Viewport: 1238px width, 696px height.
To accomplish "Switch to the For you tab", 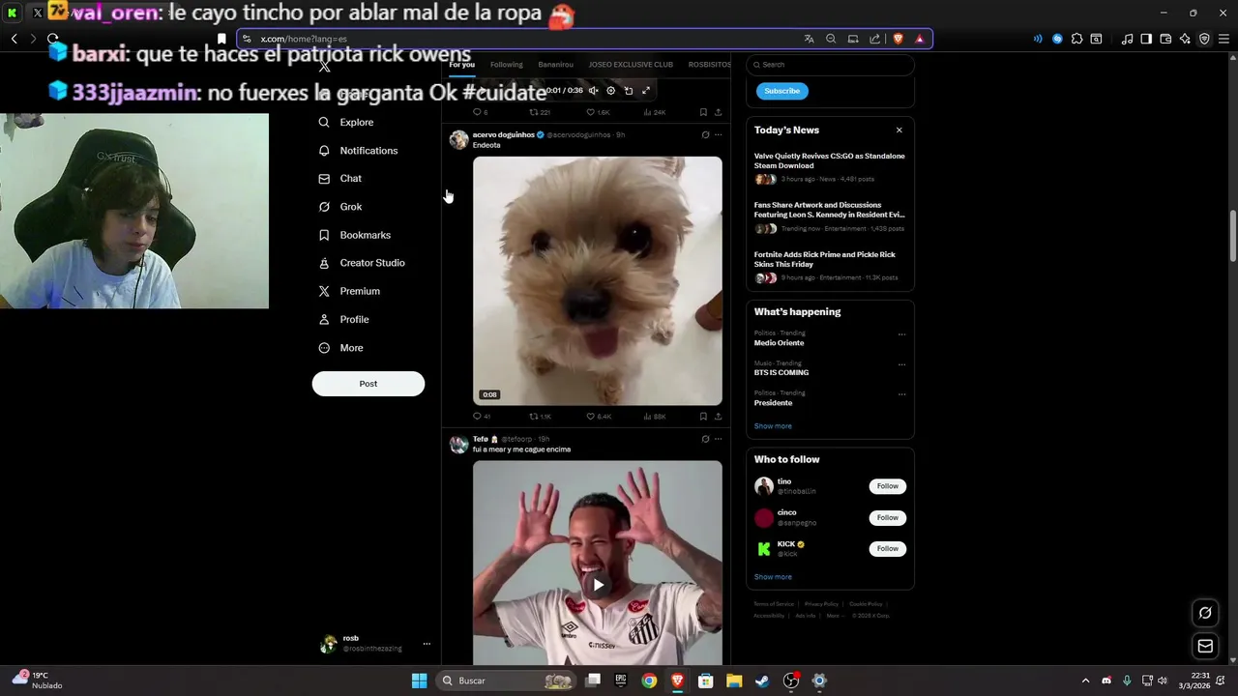I will pyautogui.click(x=461, y=65).
